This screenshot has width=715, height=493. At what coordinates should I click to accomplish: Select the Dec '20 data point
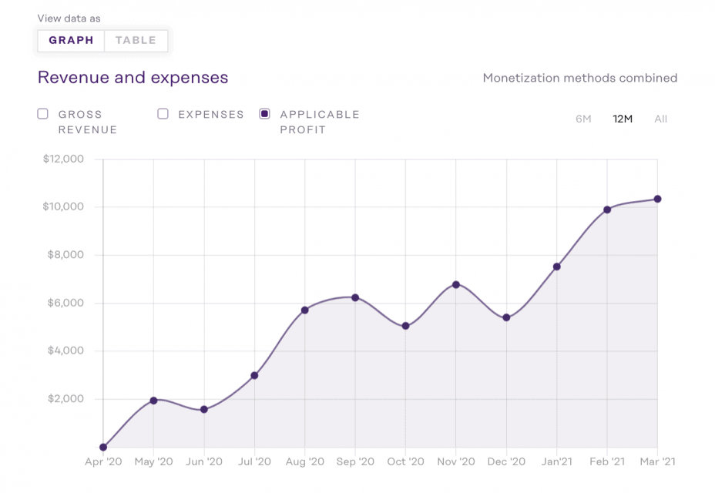[x=506, y=316]
